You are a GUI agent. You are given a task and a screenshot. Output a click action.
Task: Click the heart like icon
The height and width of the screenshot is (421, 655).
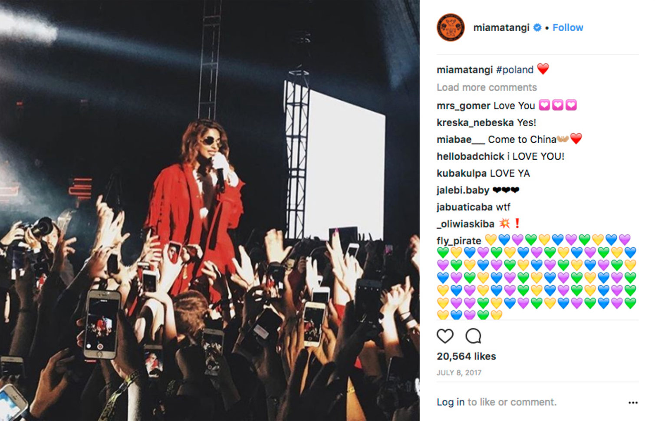point(445,336)
